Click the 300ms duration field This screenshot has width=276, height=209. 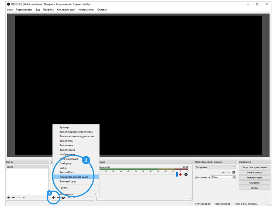222,177
